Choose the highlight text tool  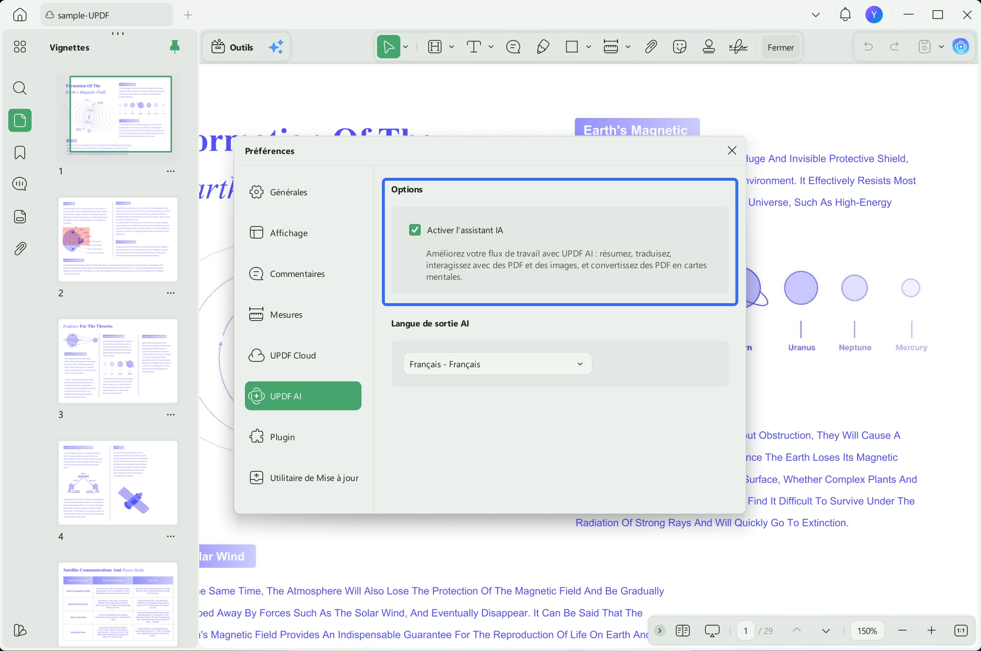pos(435,47)
